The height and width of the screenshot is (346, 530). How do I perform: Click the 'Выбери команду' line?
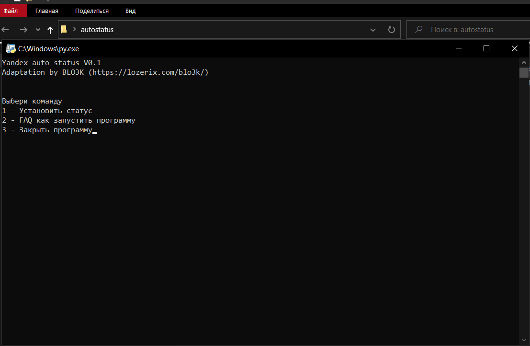[x=32, y=101]
